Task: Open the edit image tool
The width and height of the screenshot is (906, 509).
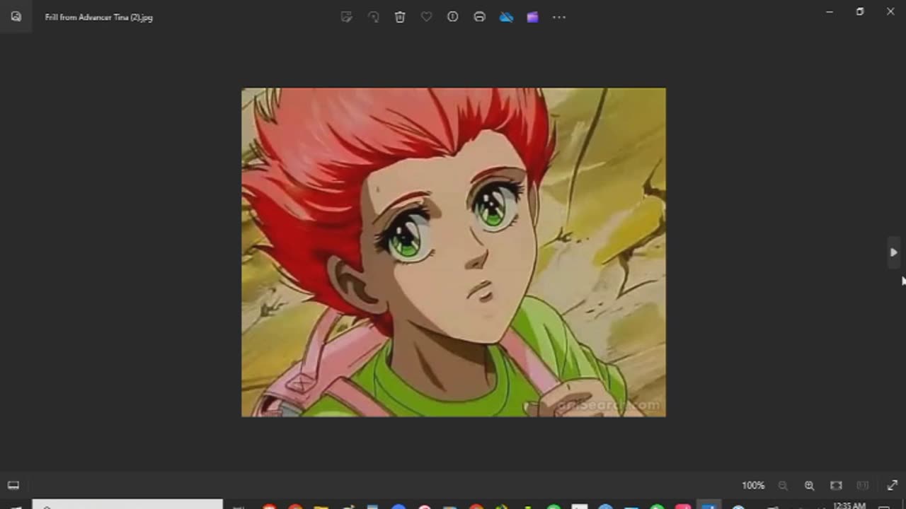Action: [347, 17]
